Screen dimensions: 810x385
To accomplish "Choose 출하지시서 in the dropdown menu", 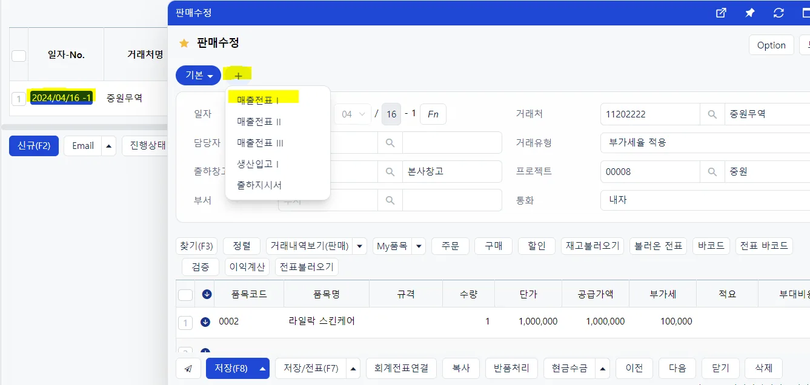I will point(259,185).
